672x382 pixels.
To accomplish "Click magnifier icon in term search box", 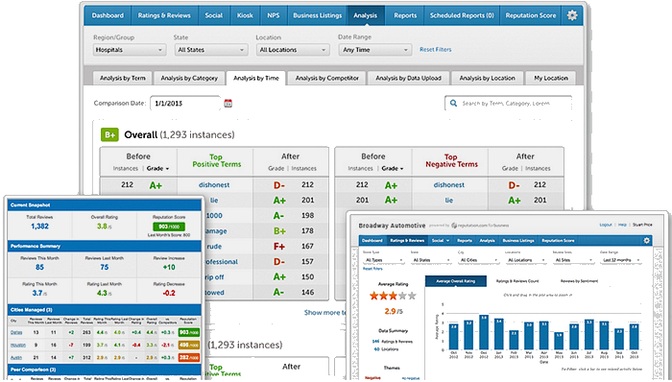I will [x=453, y=104].
